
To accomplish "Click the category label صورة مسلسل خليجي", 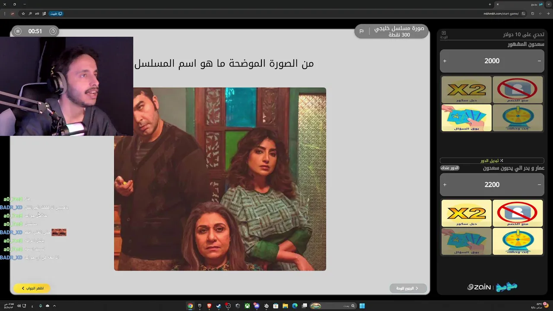I will tap(399, 28).
